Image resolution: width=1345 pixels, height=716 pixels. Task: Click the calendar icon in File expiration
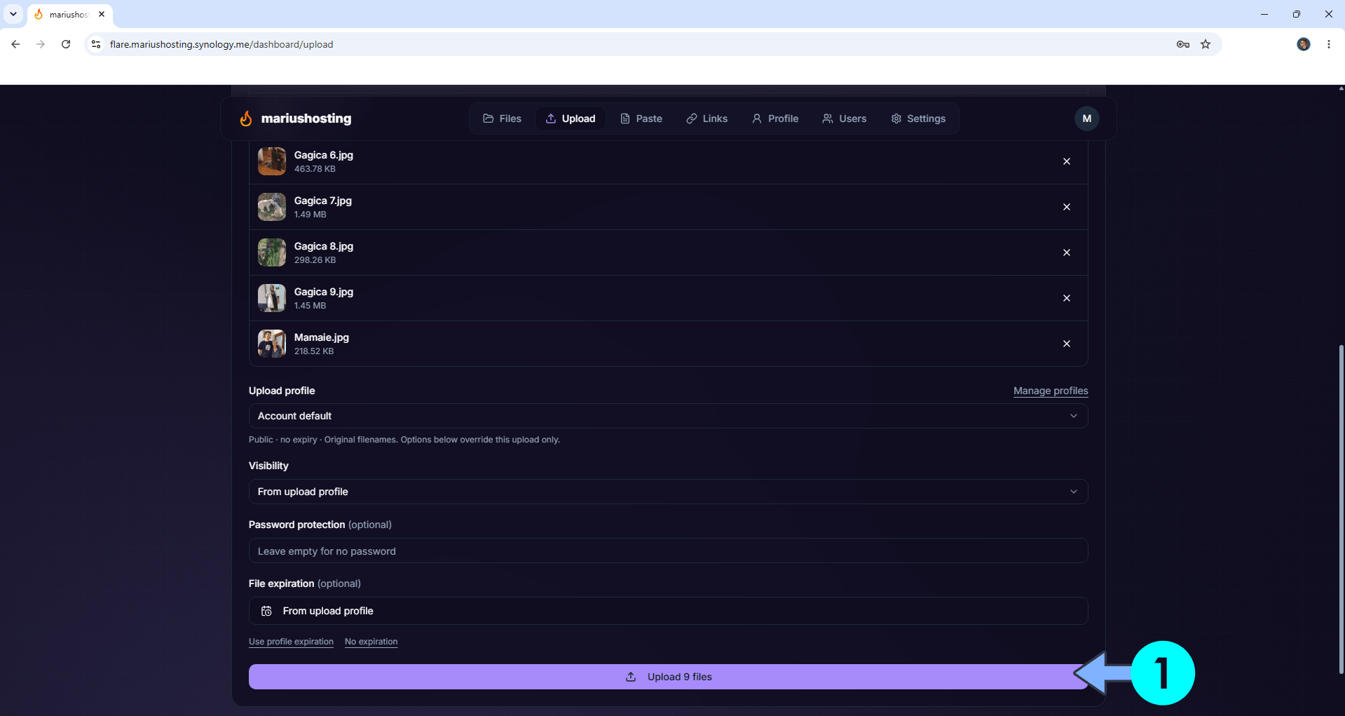(x=266, y=611)
